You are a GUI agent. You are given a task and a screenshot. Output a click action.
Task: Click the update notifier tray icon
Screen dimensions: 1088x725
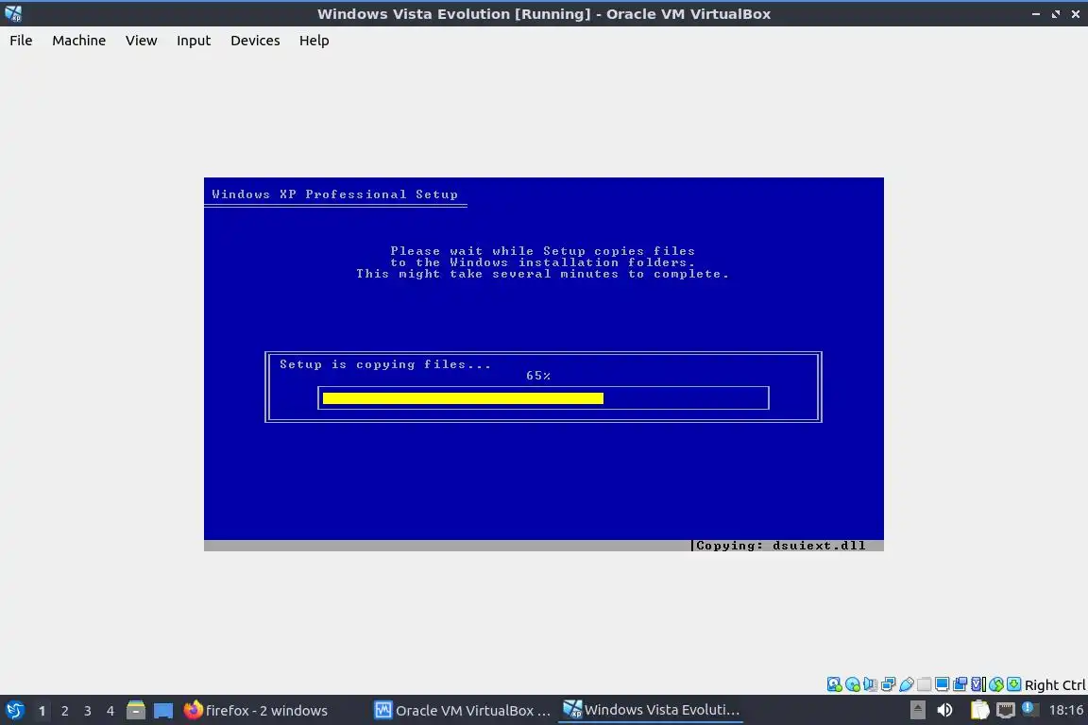[x=1030, y=709]
